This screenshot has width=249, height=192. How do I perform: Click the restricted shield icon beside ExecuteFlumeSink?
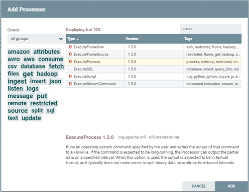pyautogui.click(x=70, y=47)
